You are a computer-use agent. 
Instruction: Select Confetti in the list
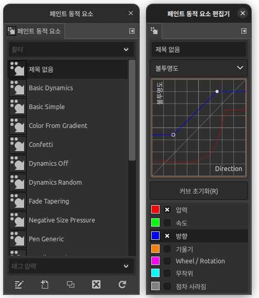[x=68, y=145]
